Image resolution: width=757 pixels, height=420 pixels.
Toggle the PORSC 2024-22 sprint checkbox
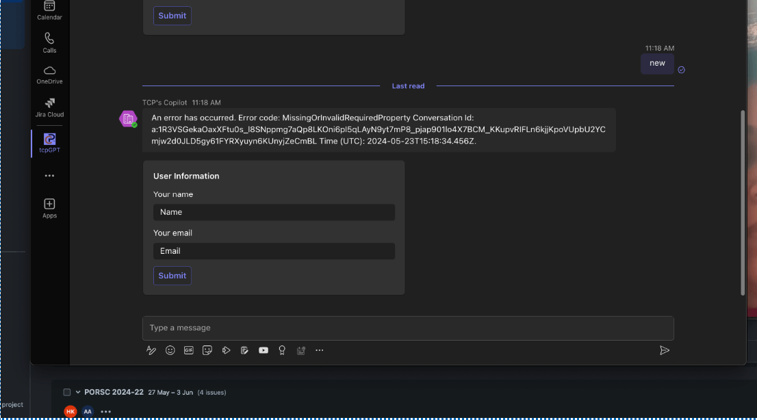[x=66, y=392]
